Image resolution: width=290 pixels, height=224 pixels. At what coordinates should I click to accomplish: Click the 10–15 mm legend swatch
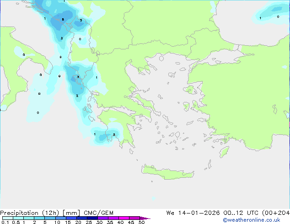(x=61, y=218)
